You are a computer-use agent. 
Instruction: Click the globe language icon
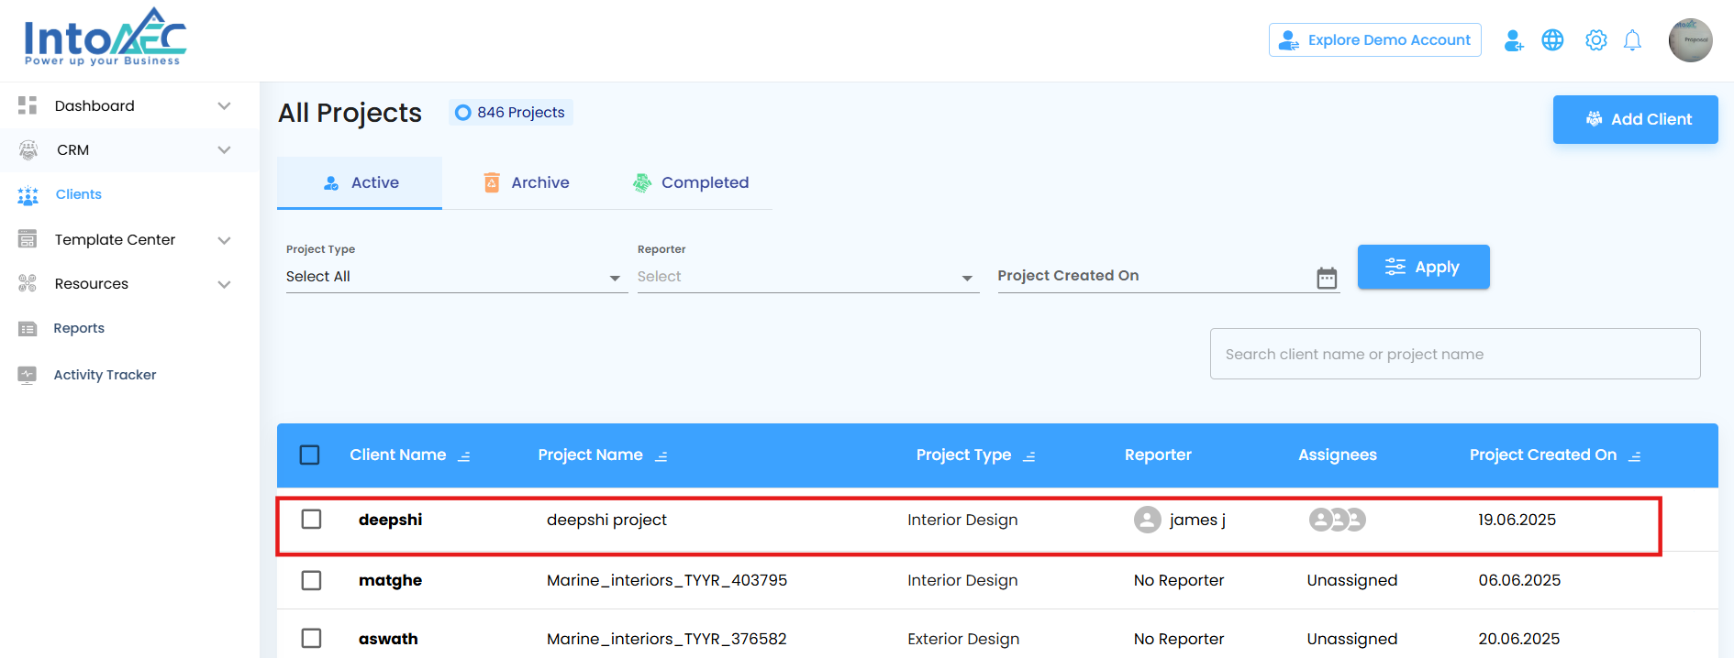click(x=1552, y=40)
